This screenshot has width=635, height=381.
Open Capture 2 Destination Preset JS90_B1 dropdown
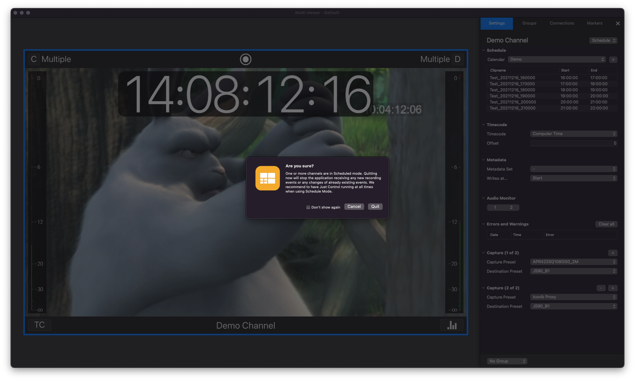pyautogui.click(x=574, y=306)
